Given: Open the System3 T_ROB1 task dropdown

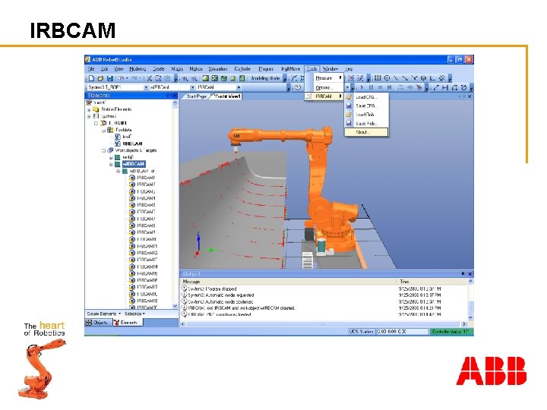Looking at the screenshot, I should (x=146, y=87).
